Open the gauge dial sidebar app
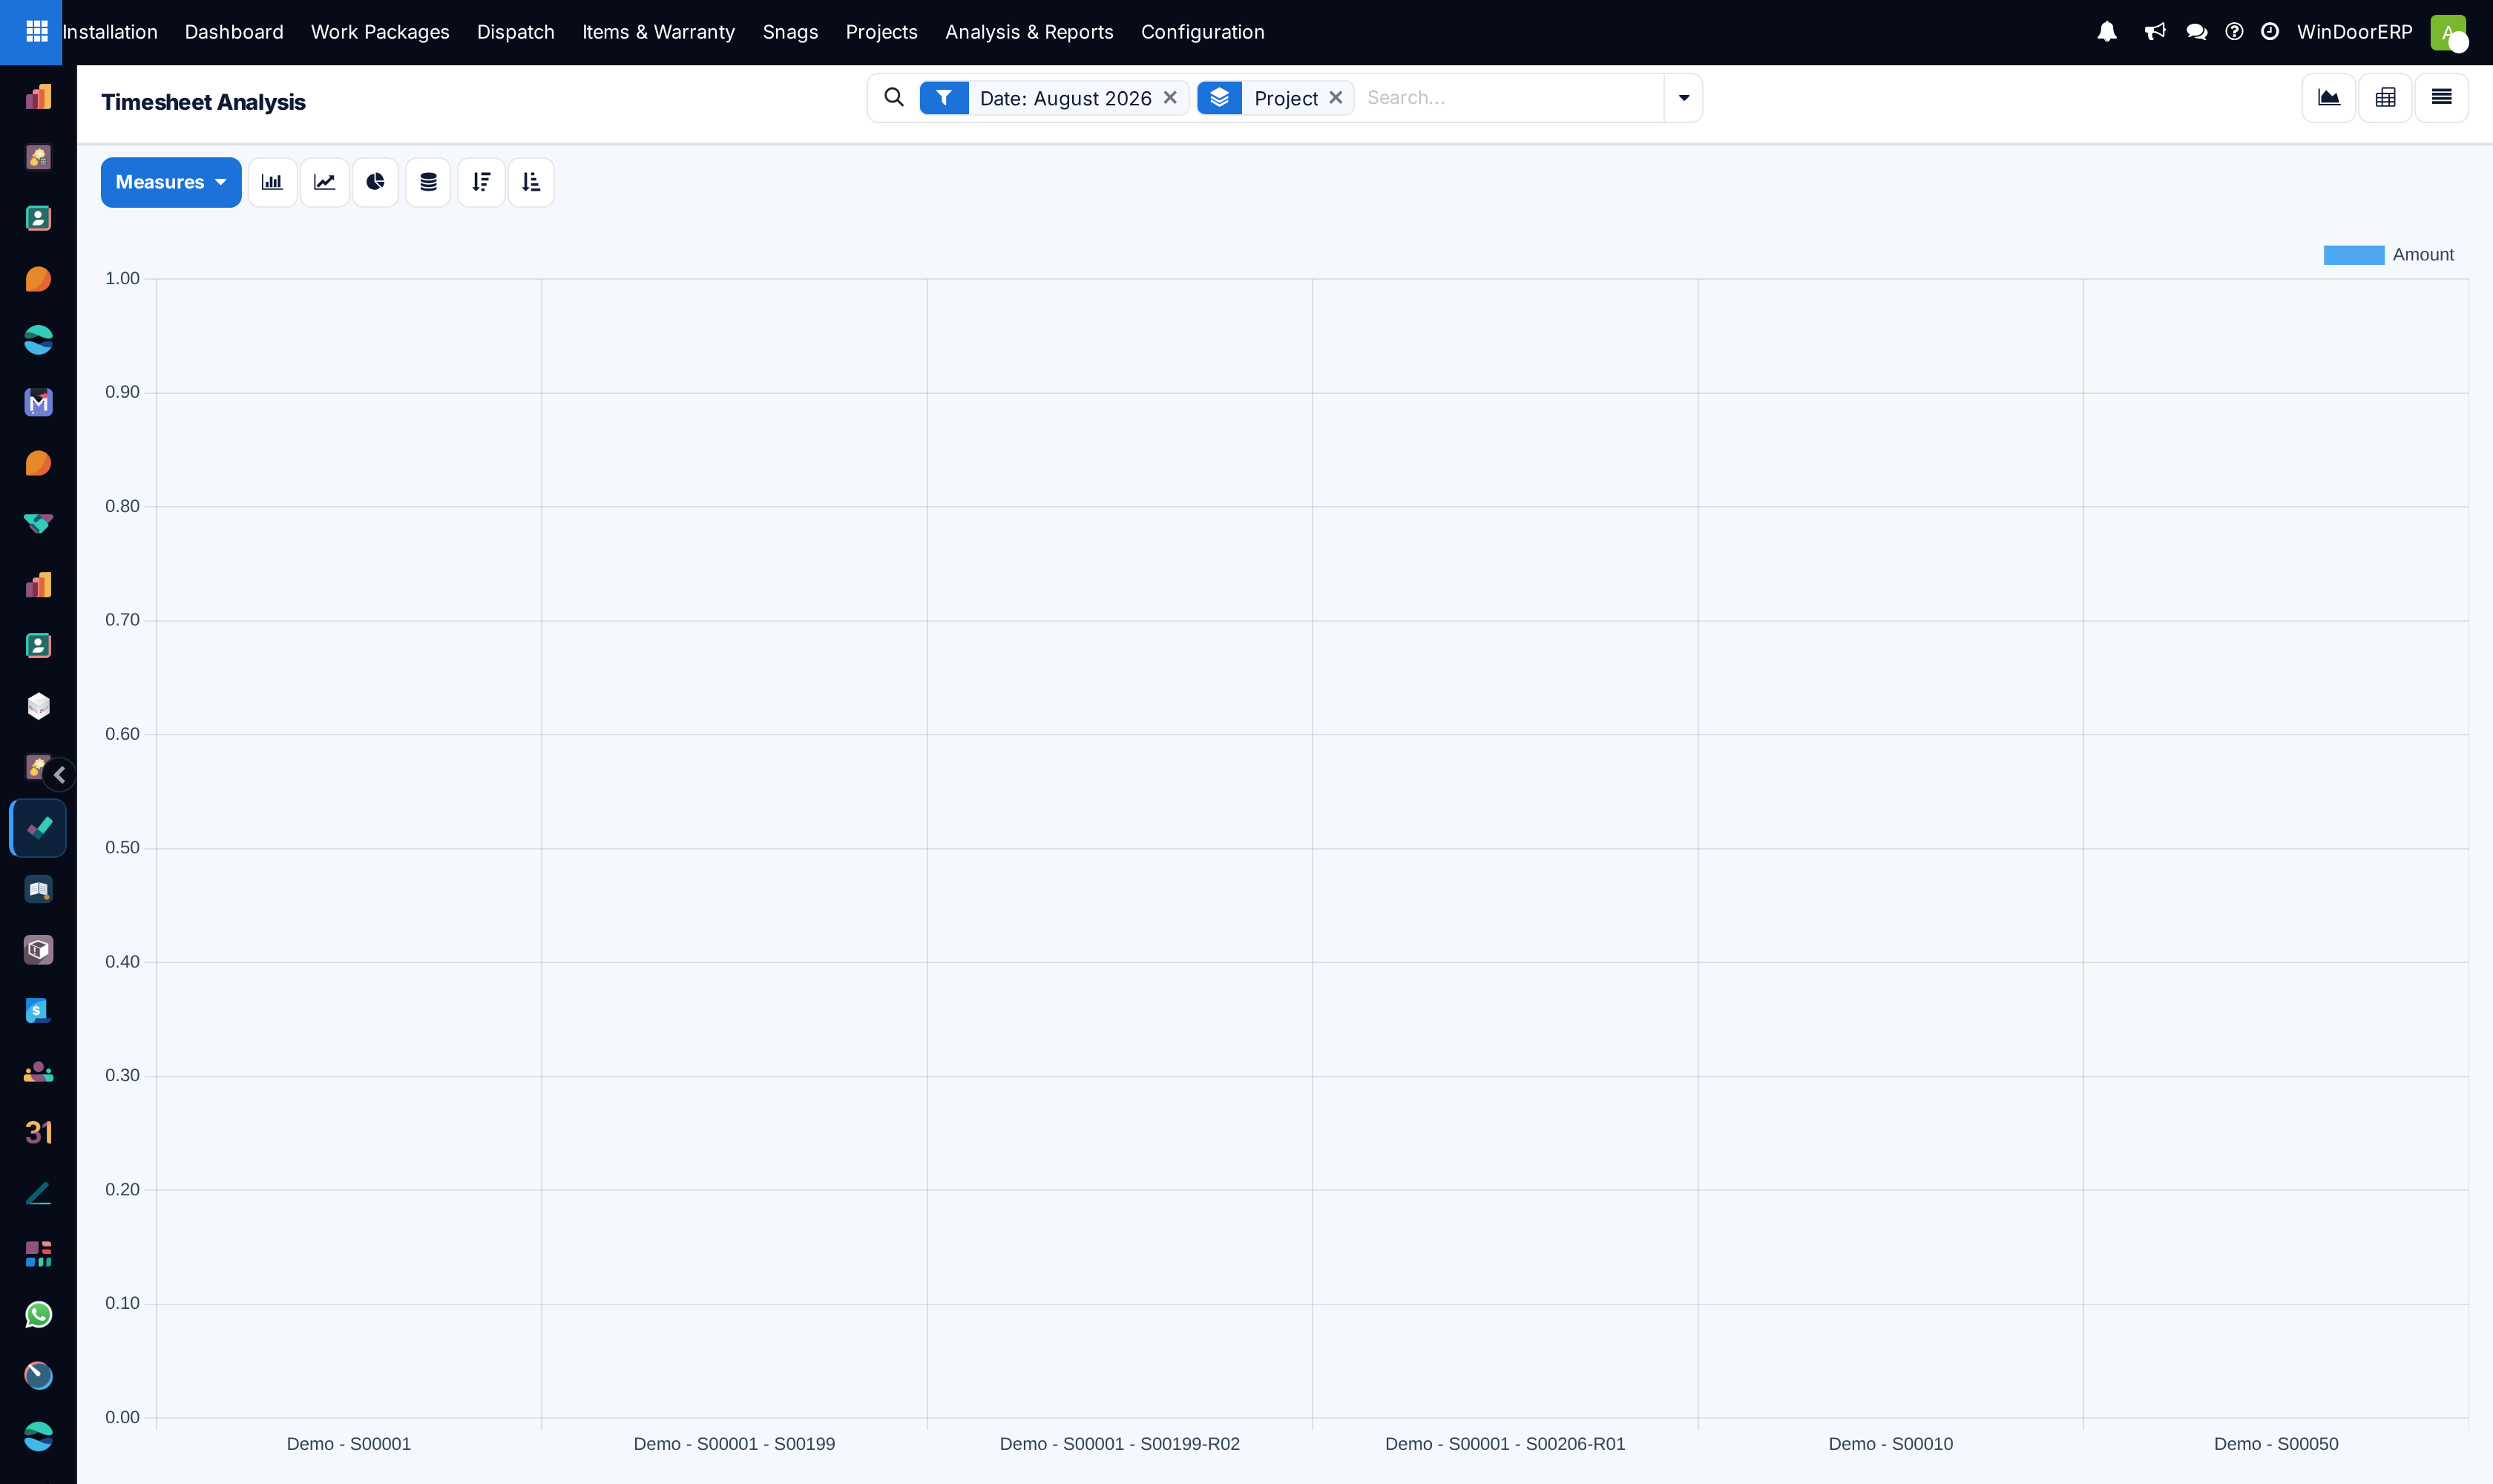 click(x=38, y=1376)
